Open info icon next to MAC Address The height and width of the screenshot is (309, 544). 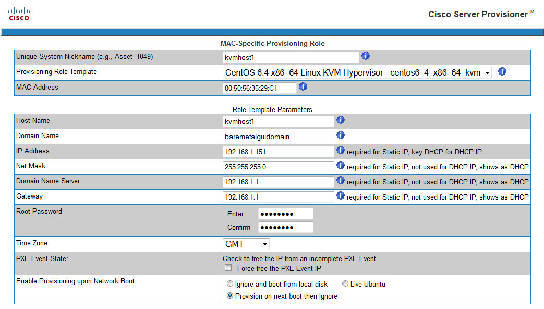(303, 86)
